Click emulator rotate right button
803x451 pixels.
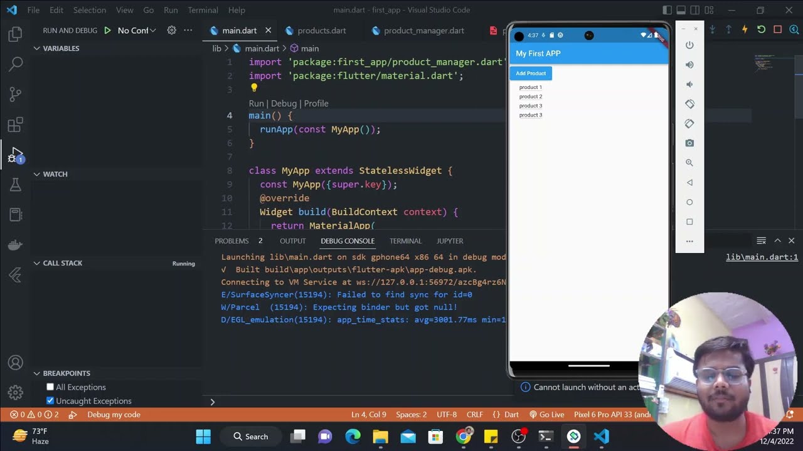coord(689,123)
